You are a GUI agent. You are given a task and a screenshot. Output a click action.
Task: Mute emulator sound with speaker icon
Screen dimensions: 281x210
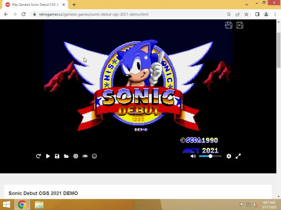pyautogui.click(x=193, y=156)
